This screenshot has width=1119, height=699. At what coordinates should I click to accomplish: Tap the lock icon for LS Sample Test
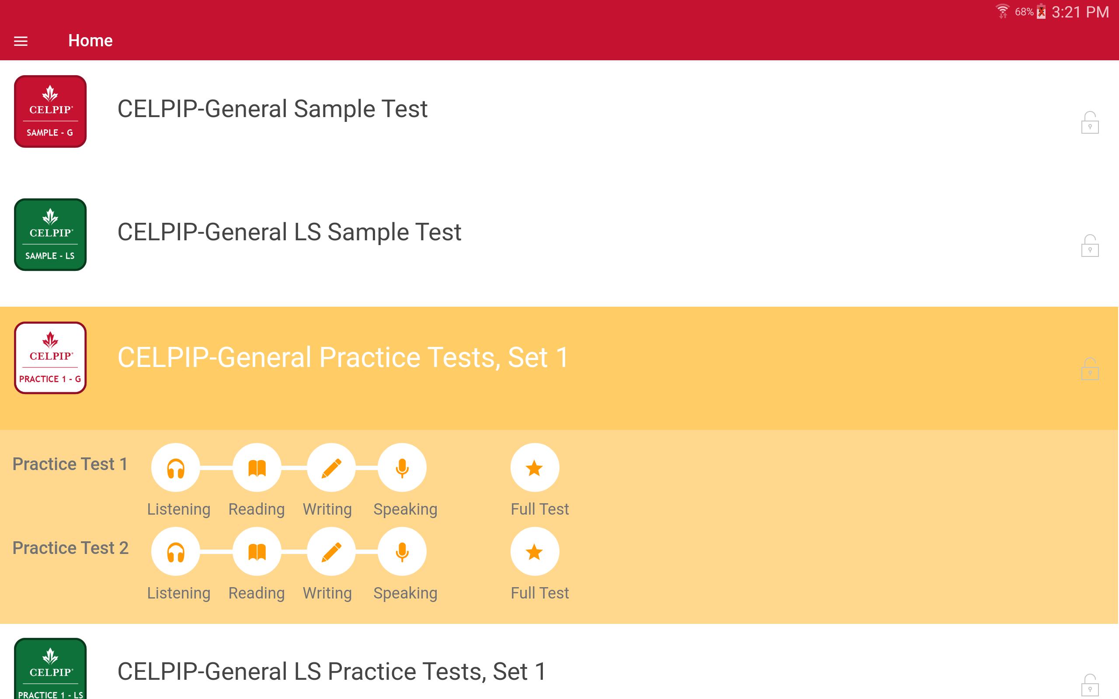[x=1089, y=246]
